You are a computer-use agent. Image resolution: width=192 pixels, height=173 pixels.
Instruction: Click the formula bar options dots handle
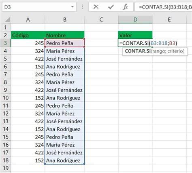[x=83, y=7]
